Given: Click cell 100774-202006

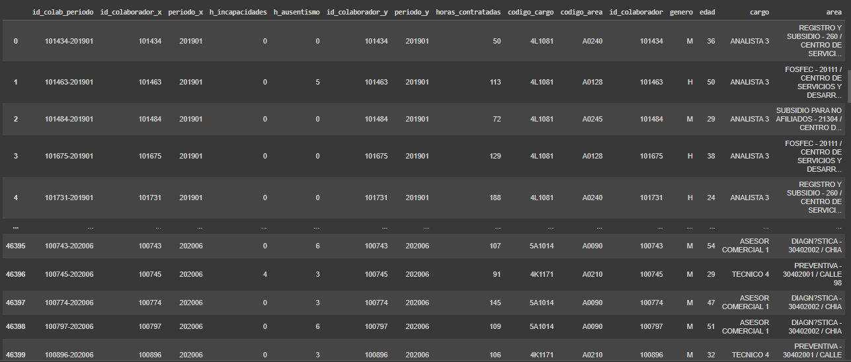Looking at the screenshot, I should click(69, 303).
